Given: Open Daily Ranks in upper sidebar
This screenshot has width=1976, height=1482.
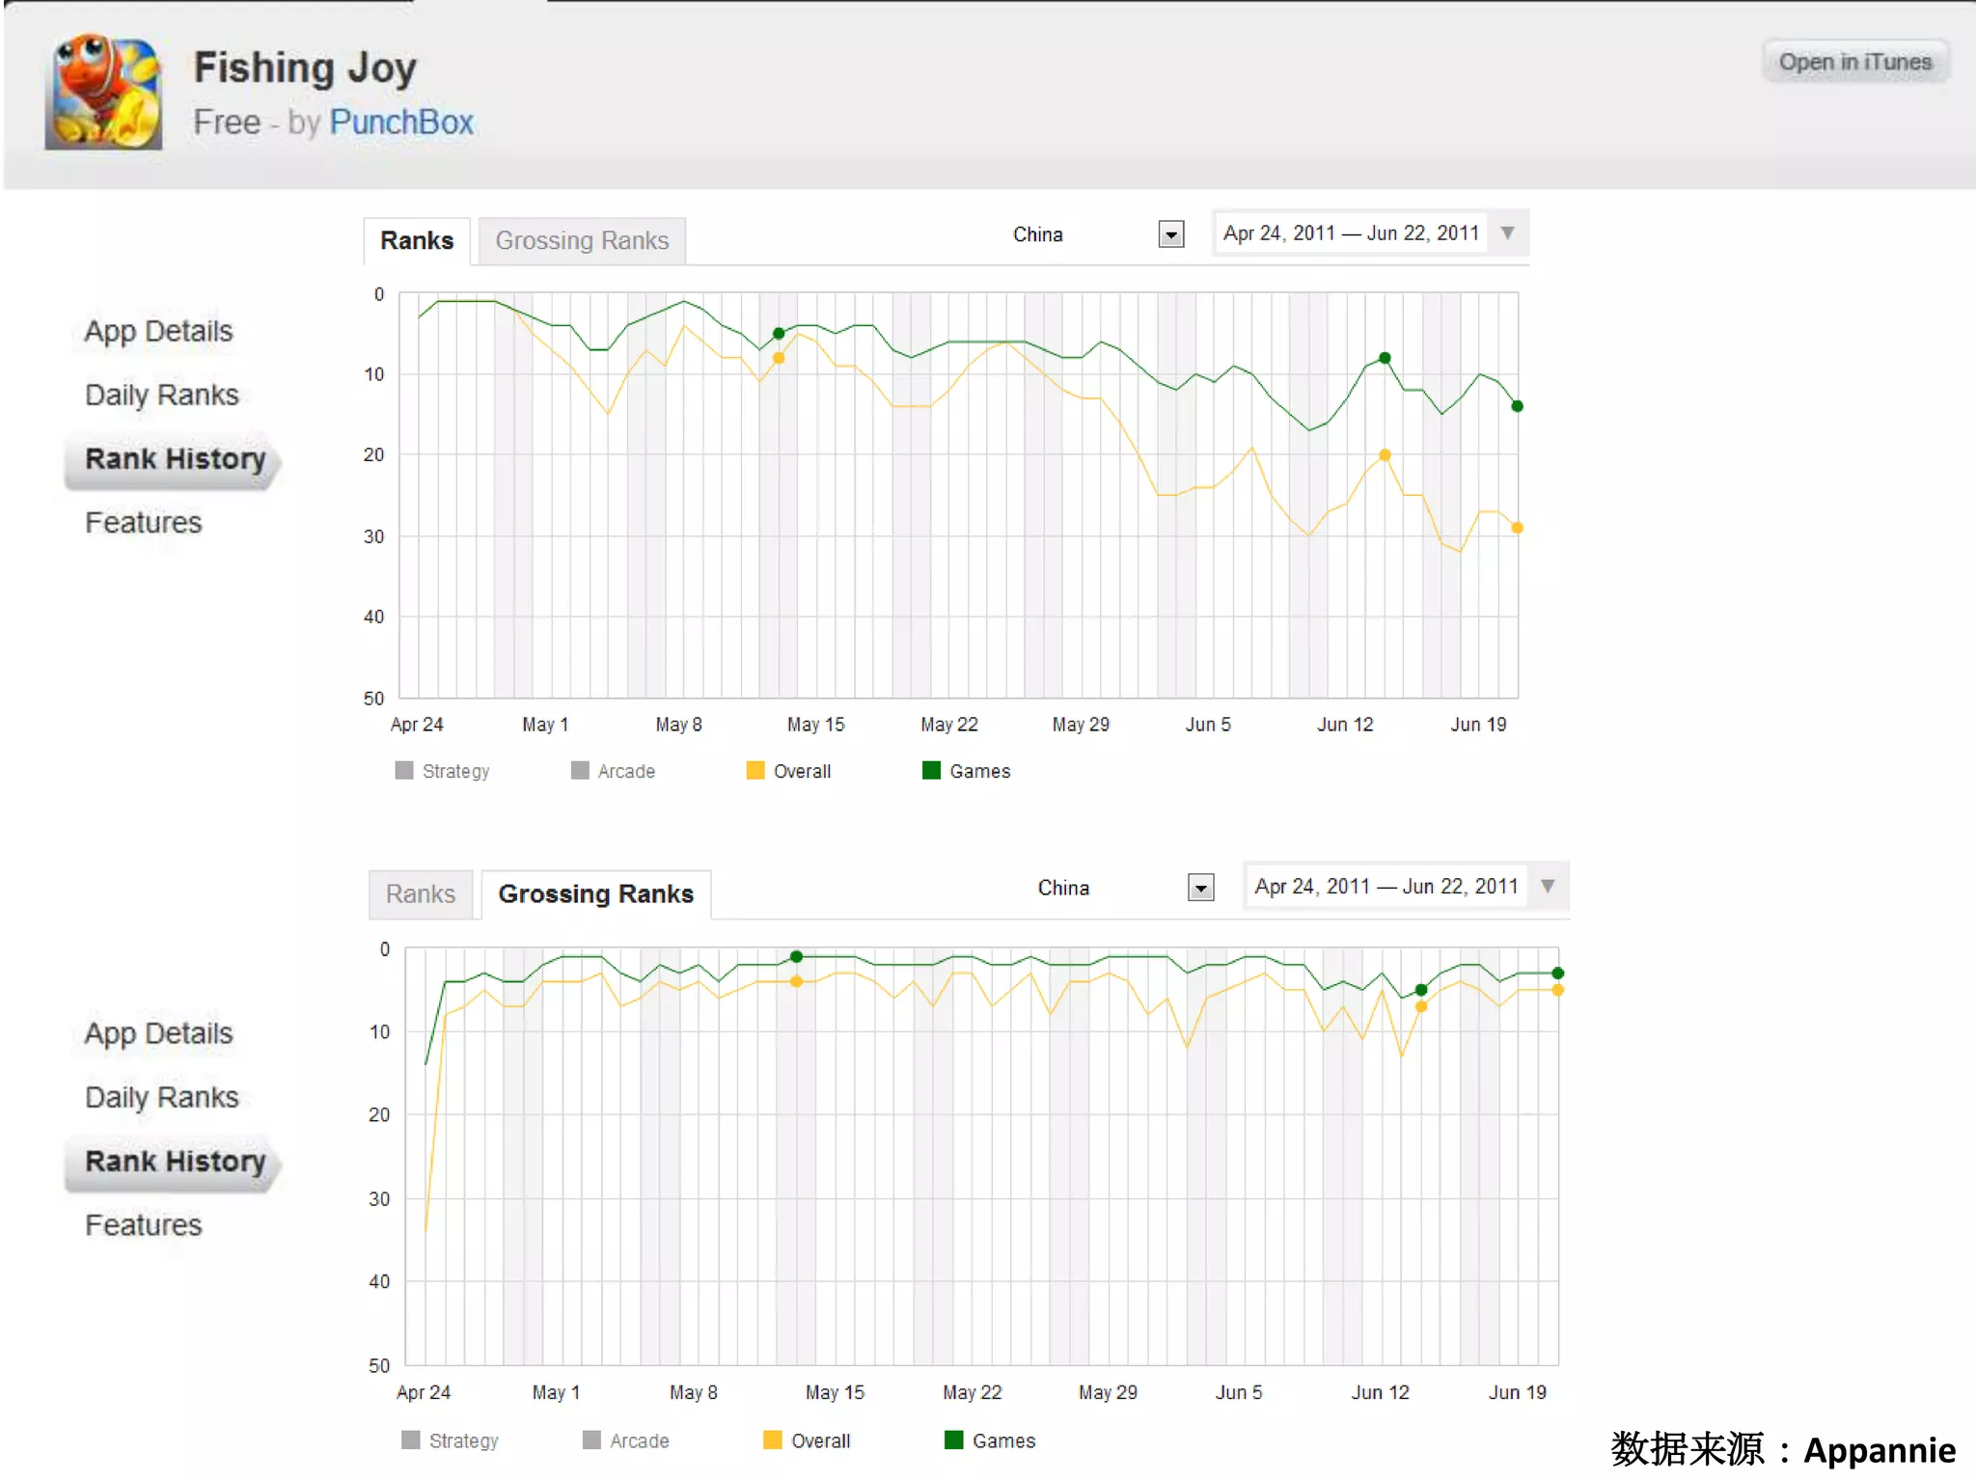Looking at the screenshot, I should [x=162, y=395].
